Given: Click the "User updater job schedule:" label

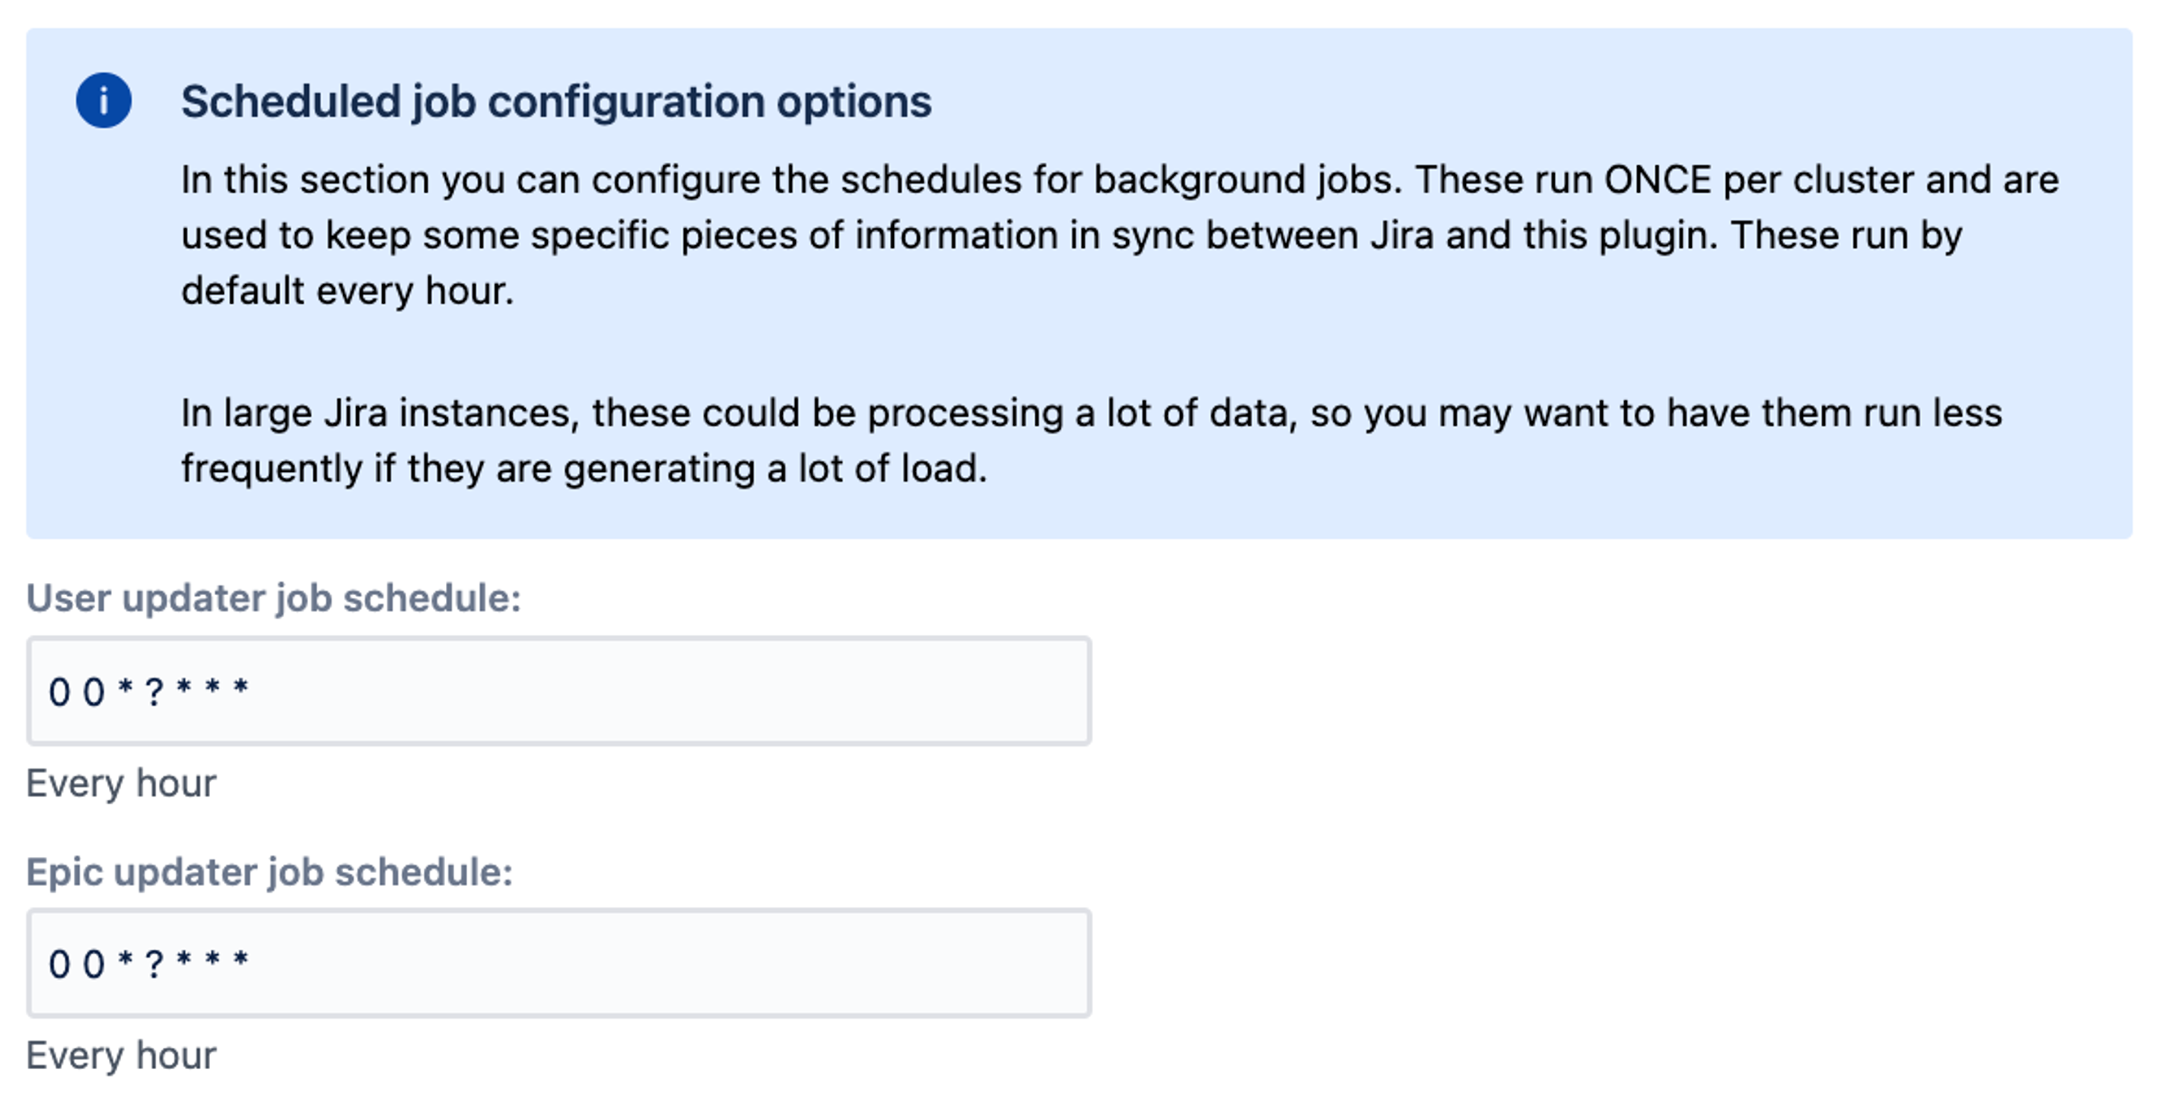Looking at the screenshot, I should click(x=274, y=598).
